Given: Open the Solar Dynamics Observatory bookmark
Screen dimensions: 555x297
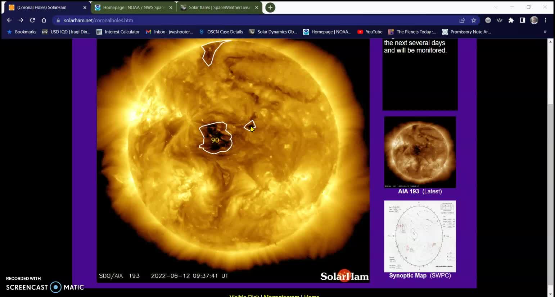Looking at the screenshot, I should pyautogui.click(x=273, y=32).
